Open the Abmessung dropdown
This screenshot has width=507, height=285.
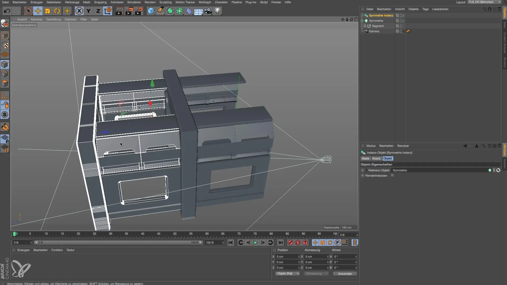tap(316, 274)
